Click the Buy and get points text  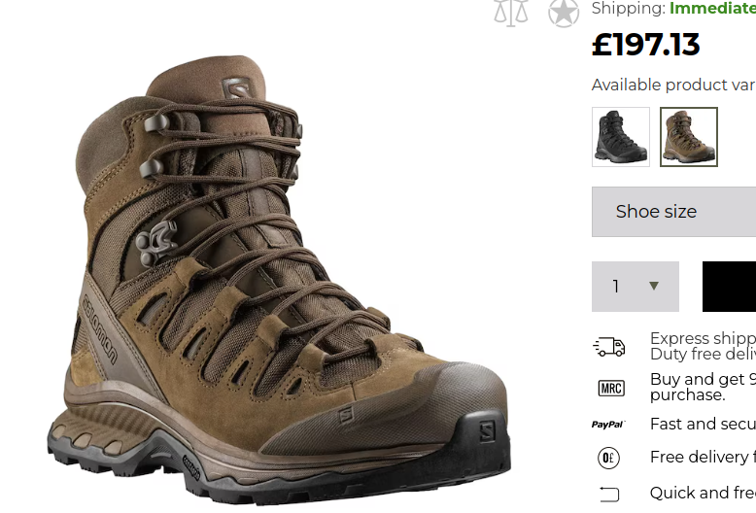coord(703,387)
